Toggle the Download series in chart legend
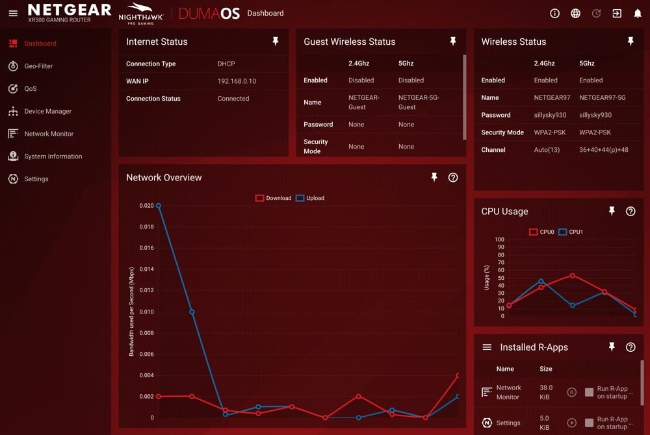Image resolution: width=650 pixels, height=435 pixels. click(273, 198)
